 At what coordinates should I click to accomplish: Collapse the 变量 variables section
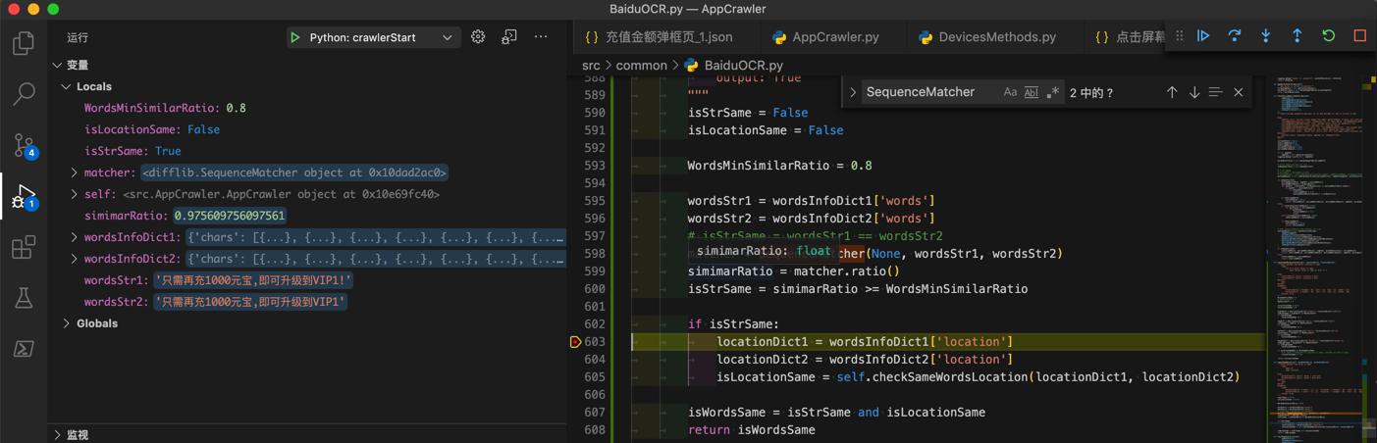tap(57, 65)
